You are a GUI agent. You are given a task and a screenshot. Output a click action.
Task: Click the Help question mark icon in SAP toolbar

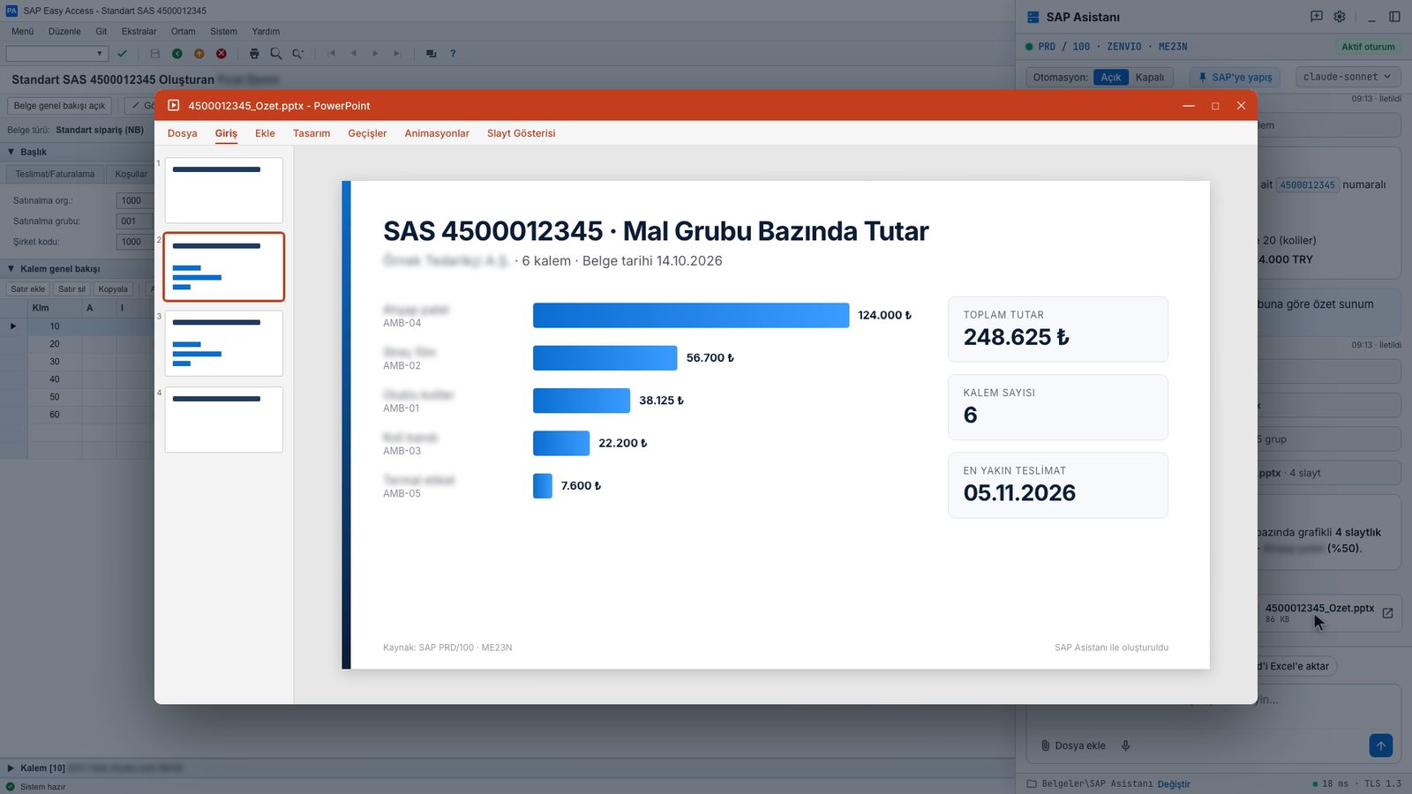tap(453, 54)
